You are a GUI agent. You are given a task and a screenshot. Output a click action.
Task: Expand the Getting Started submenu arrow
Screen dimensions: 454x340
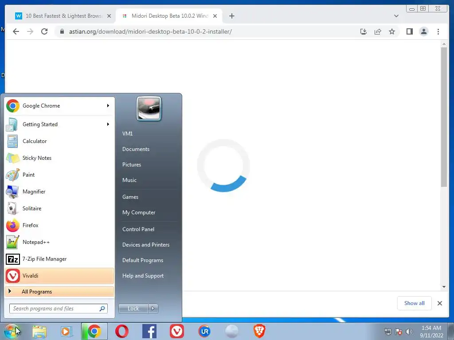(x=108, y=124)
